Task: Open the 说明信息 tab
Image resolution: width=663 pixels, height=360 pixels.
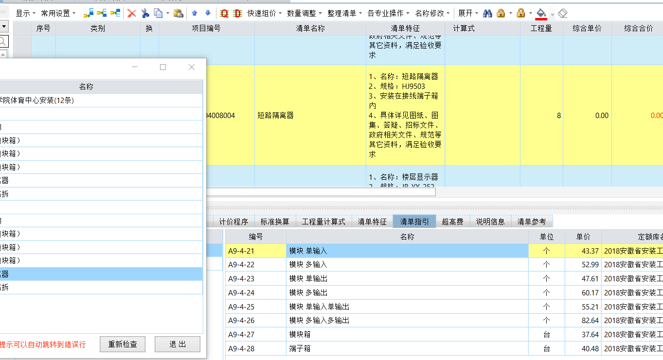Action: pos(490,222)
